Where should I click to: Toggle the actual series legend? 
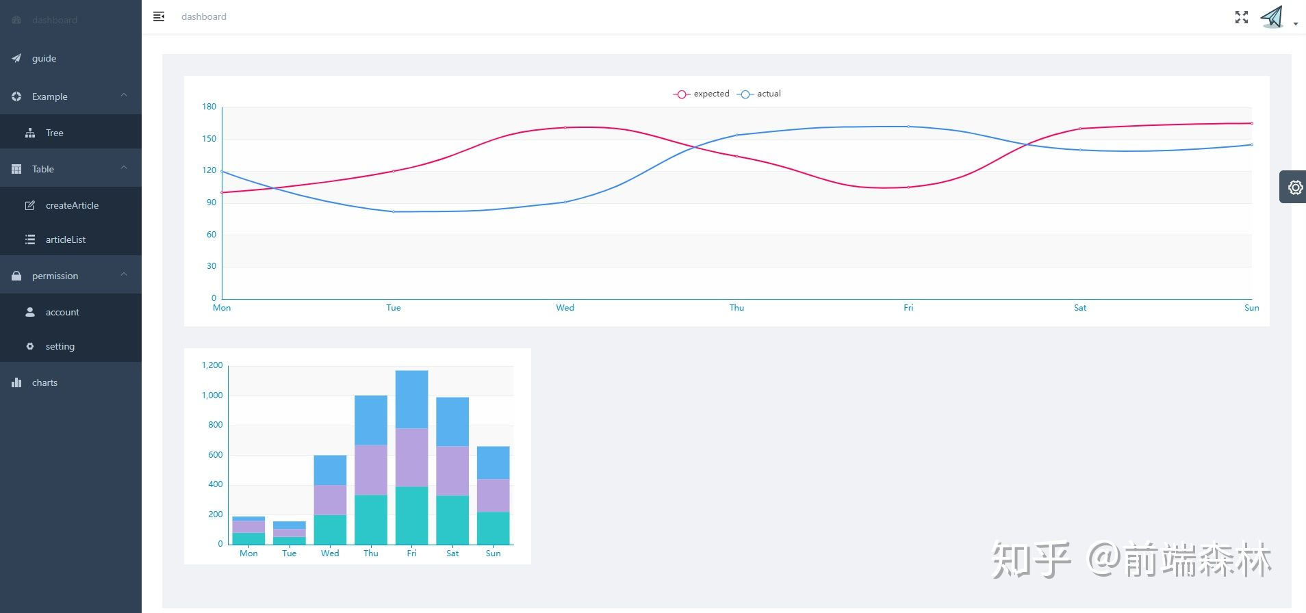(x=759, y=94)
